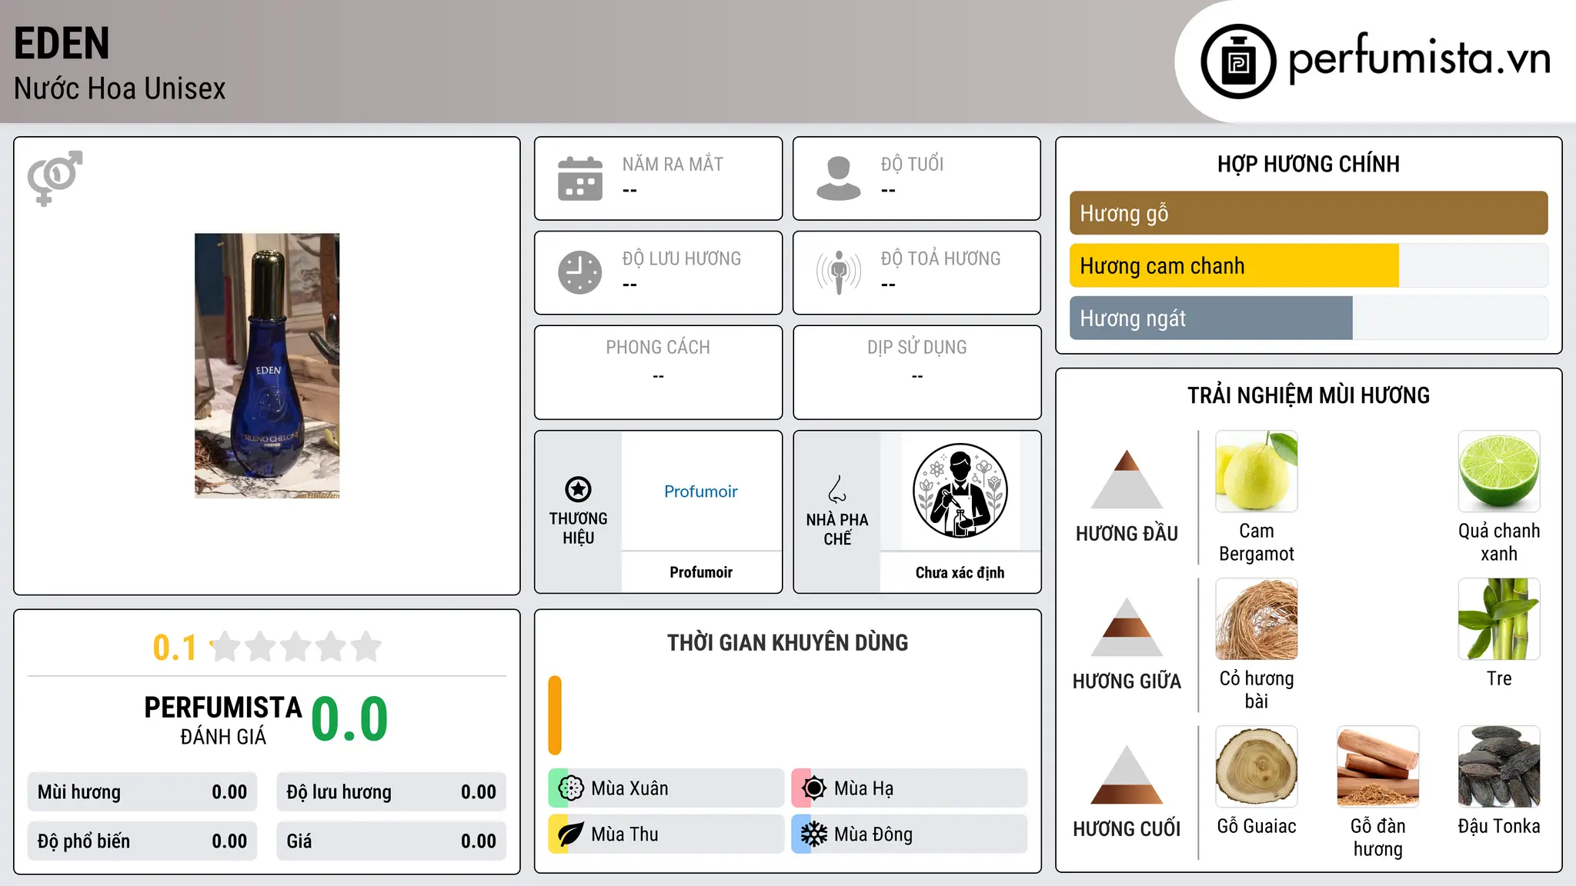Click the perfumista.vn site name

pos(1420,59)
